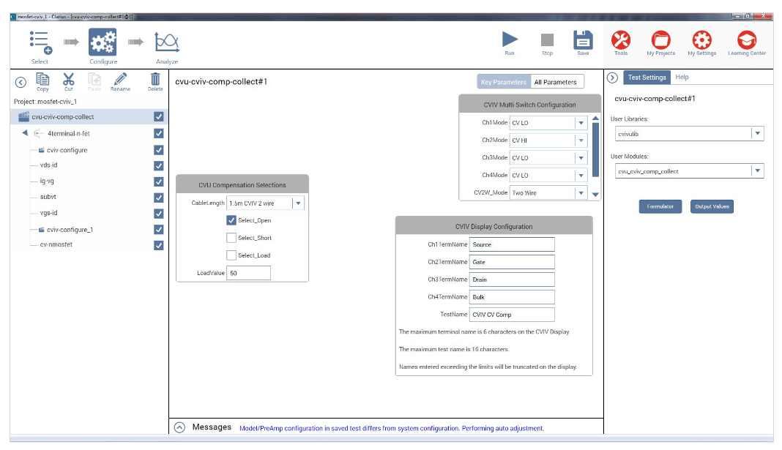This screenshot has height=450, width=782.
Task: Click the Run play icon
Action: 510,40
